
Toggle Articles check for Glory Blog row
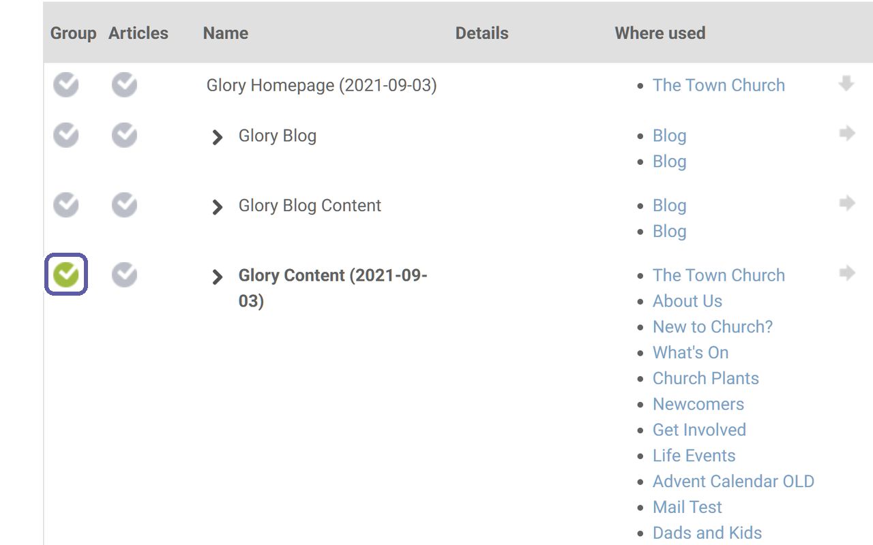pyautogui.click(x=124, y=136)
